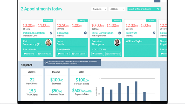The height and width of the screenshot is (104, 185).
Task: Click Phil Sommersby's phone number
Action: [x=30, y=49]
